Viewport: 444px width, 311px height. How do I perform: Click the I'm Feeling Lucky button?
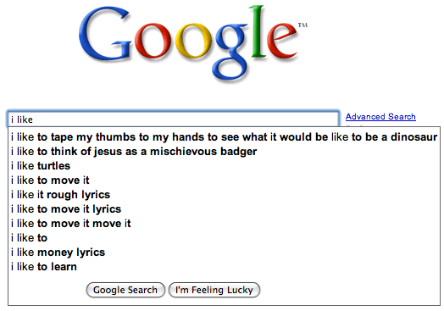[214, 290]
